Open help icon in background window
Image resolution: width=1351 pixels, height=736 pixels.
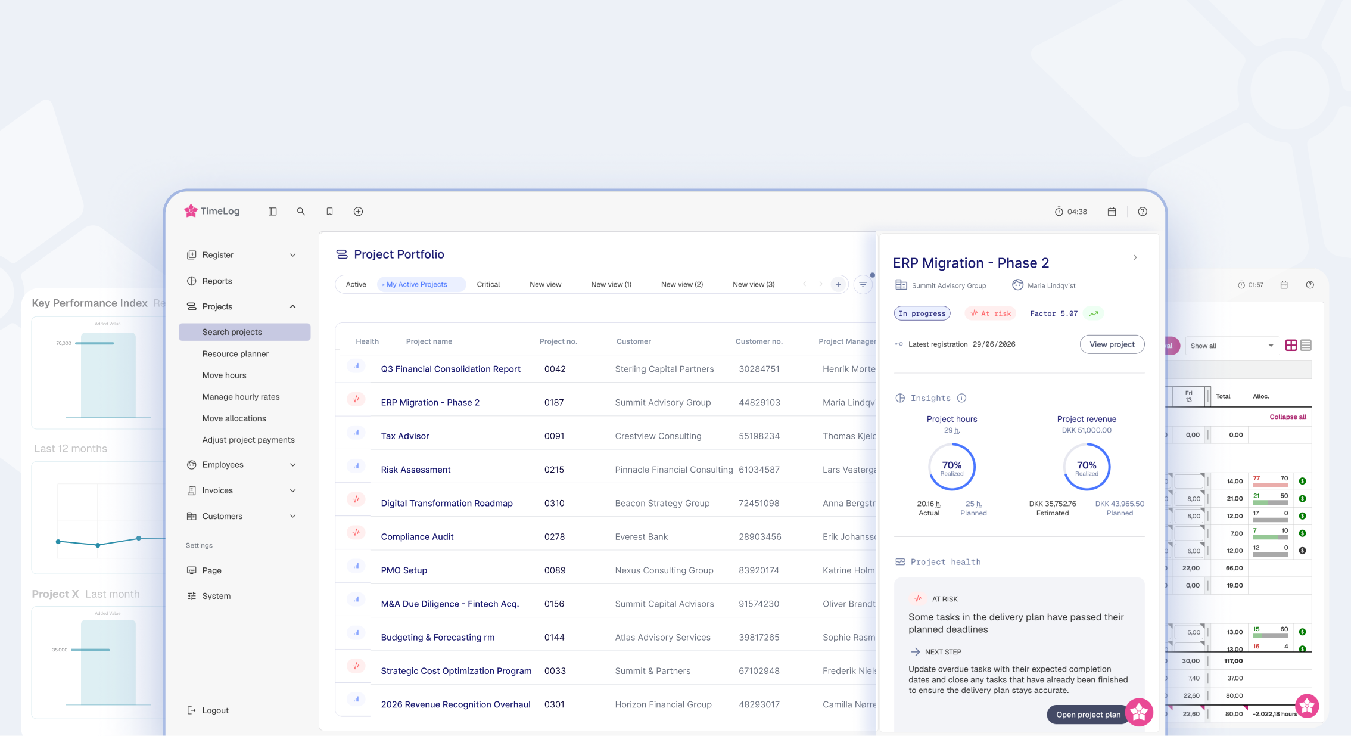point(1310,285)
